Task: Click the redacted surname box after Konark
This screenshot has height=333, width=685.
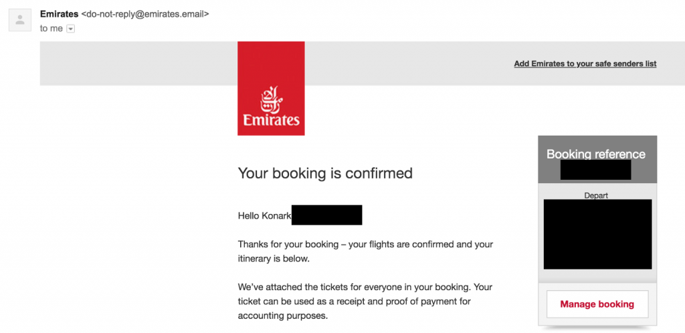Action: 326,215
